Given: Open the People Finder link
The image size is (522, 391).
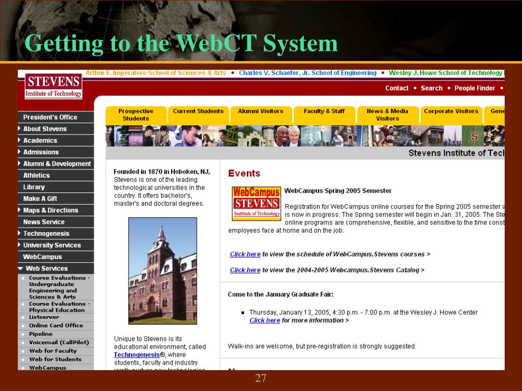Looking at the screenshot, I should (x=475, y=88).
